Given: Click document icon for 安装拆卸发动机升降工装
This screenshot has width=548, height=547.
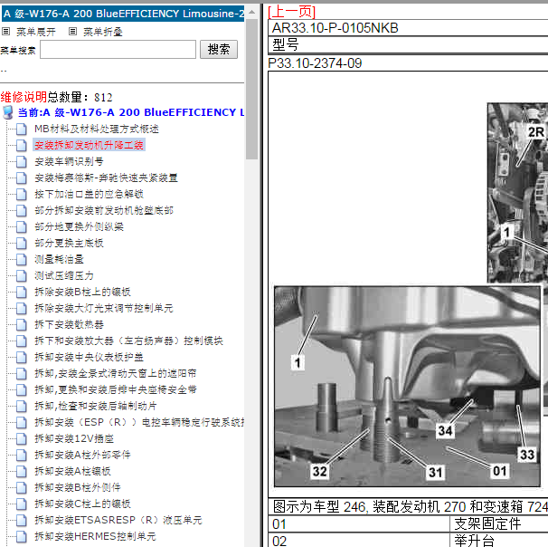Looking at the screenshot, I should tap(22, 145).
